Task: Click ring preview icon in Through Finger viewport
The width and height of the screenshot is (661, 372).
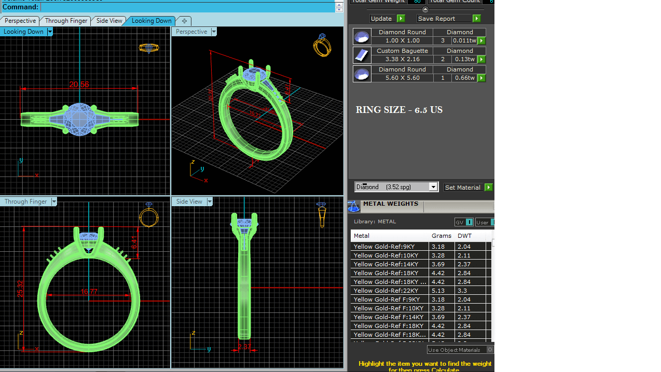Action: (149, 214)
